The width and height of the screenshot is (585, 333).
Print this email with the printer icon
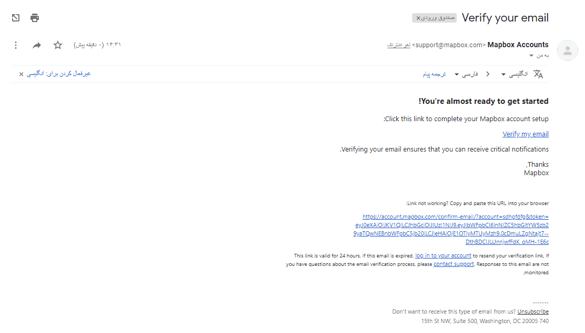35,17
